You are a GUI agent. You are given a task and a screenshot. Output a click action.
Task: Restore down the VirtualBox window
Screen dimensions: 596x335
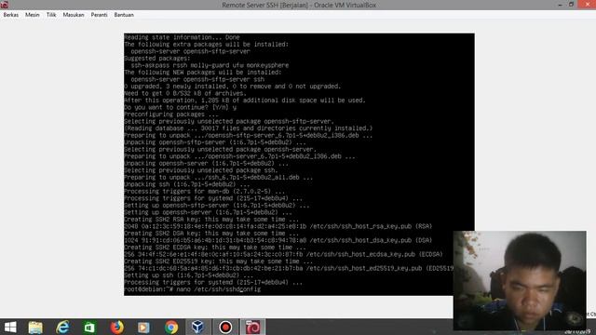point(571,5)
